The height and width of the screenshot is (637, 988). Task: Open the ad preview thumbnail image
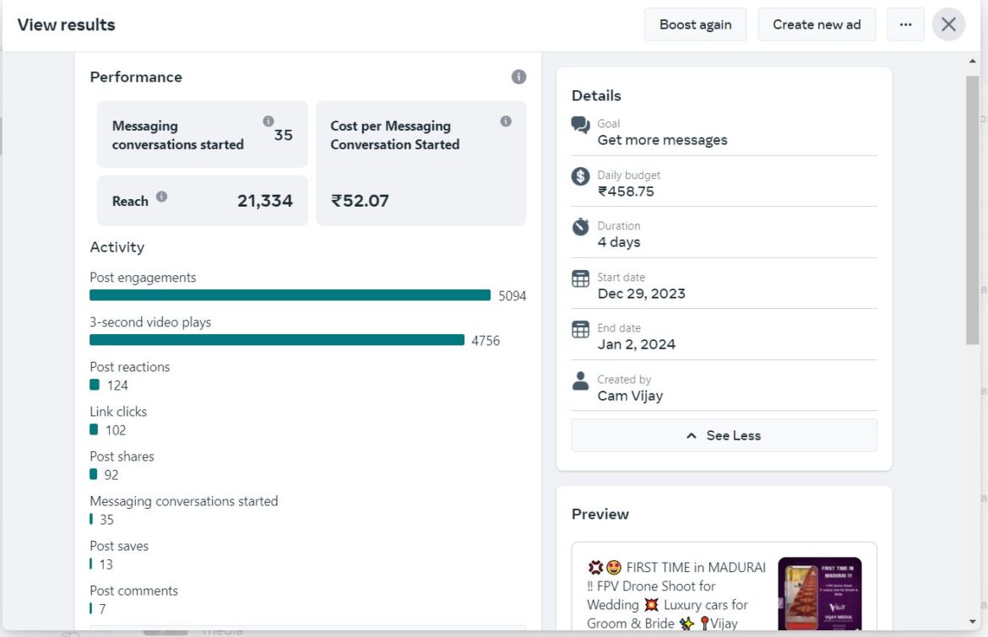[819, 594]
